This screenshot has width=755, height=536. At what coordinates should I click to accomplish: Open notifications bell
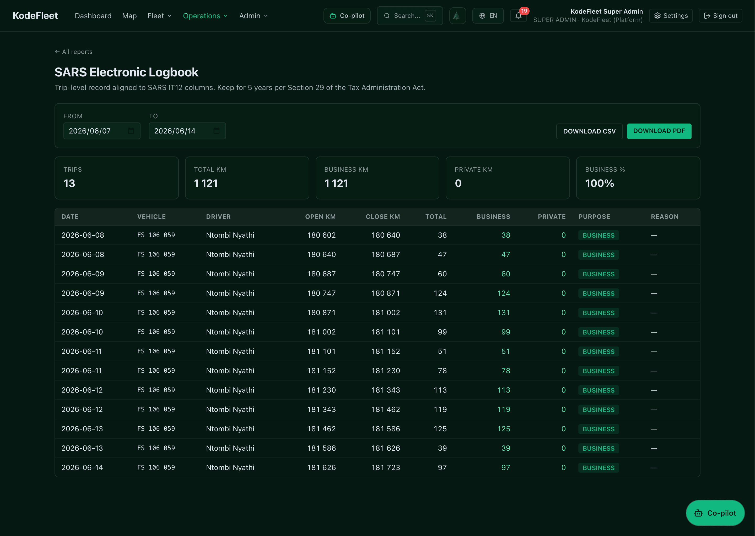[518, 16]
